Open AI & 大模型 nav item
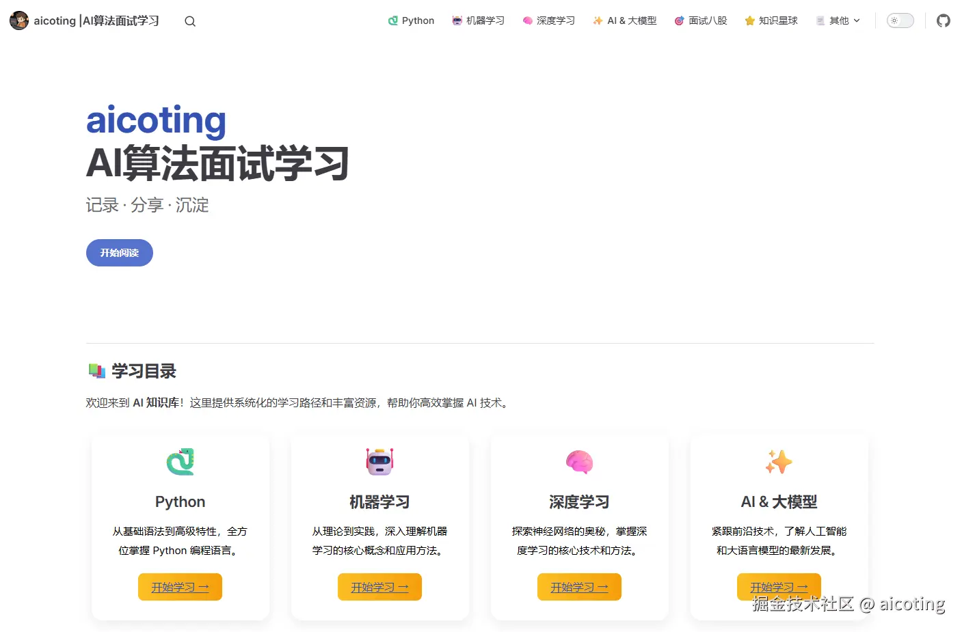The image size is (962, 632). click(624, 21)
